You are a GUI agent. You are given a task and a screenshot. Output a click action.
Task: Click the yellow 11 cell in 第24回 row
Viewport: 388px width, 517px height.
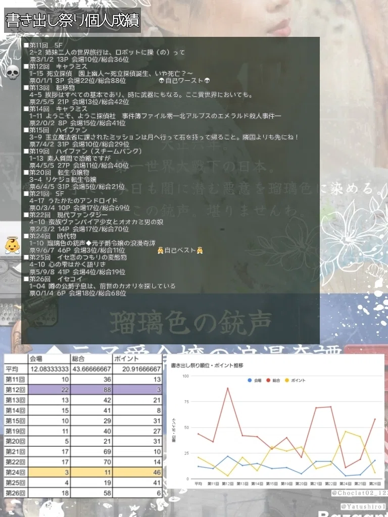pos(91,472)
